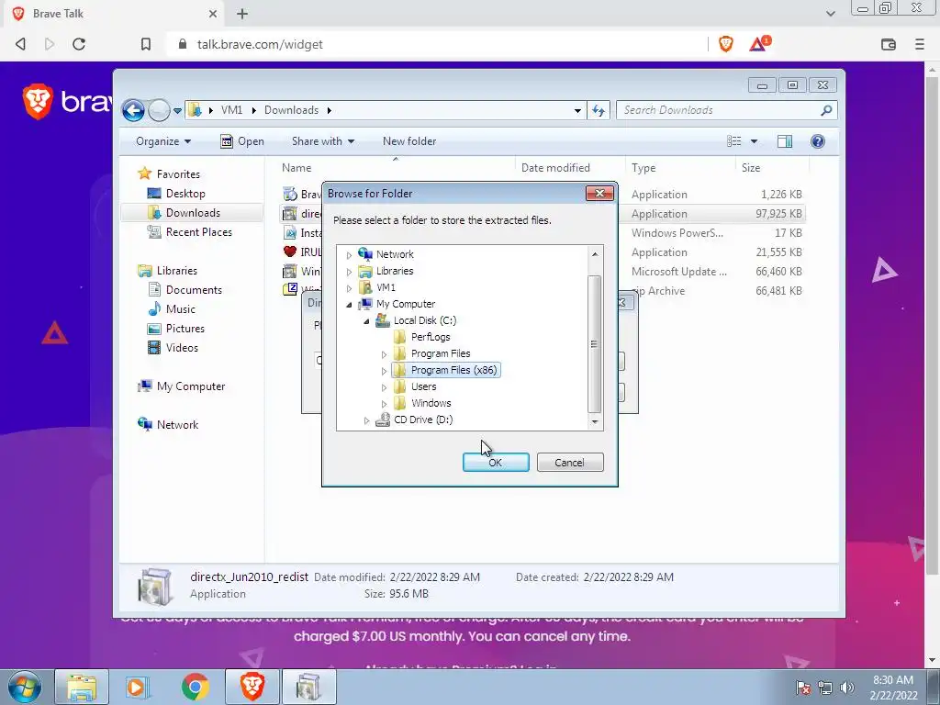Expand the Program Files folder arrow

[385, 354]
